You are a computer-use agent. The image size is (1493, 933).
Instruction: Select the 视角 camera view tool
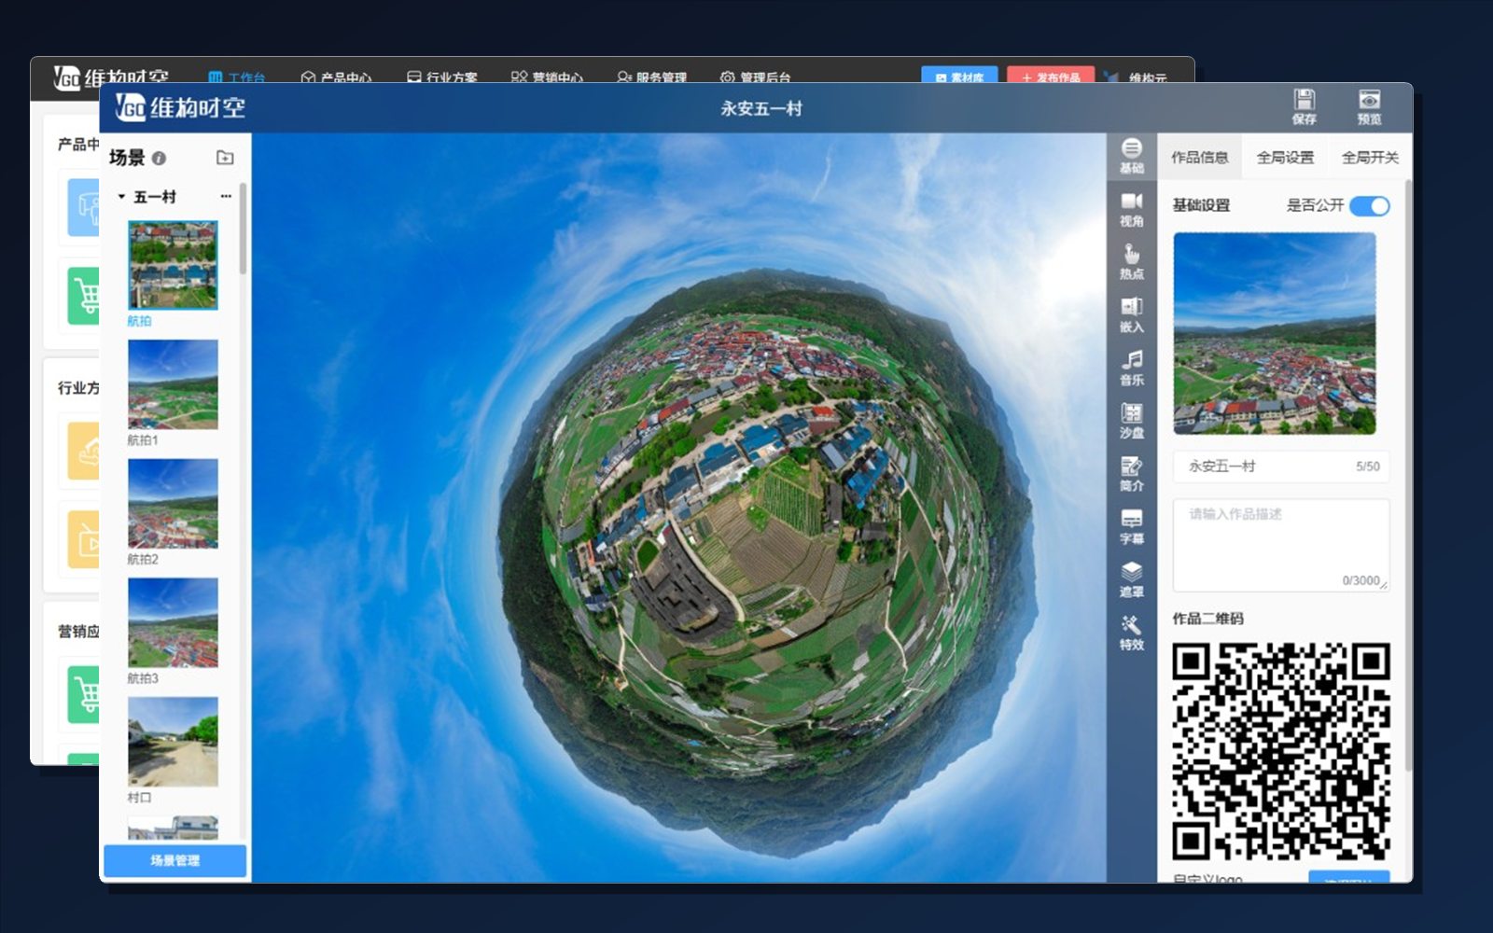click(x=1131, y=209)
